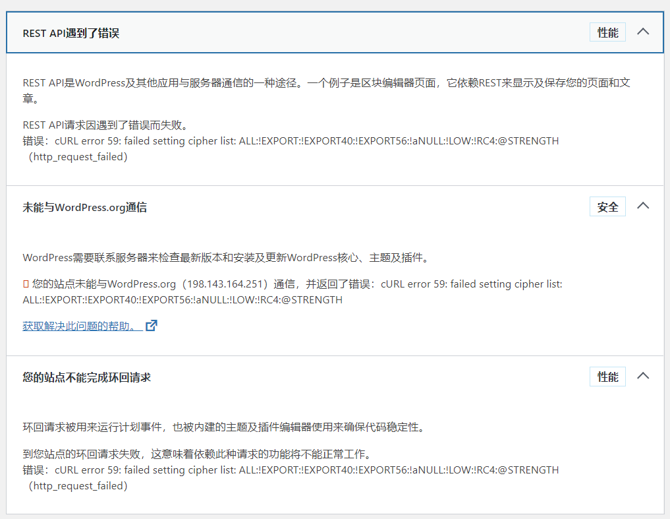Click the 环回请求被用来运行计划事件 description
Image resolution: width=670 pixels, height=519 pixels.
[223, 427]
